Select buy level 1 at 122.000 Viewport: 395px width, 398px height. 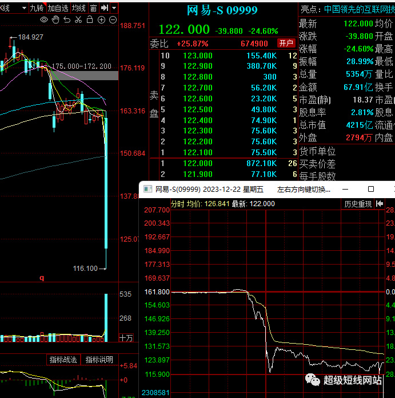(x=228, y=163)
